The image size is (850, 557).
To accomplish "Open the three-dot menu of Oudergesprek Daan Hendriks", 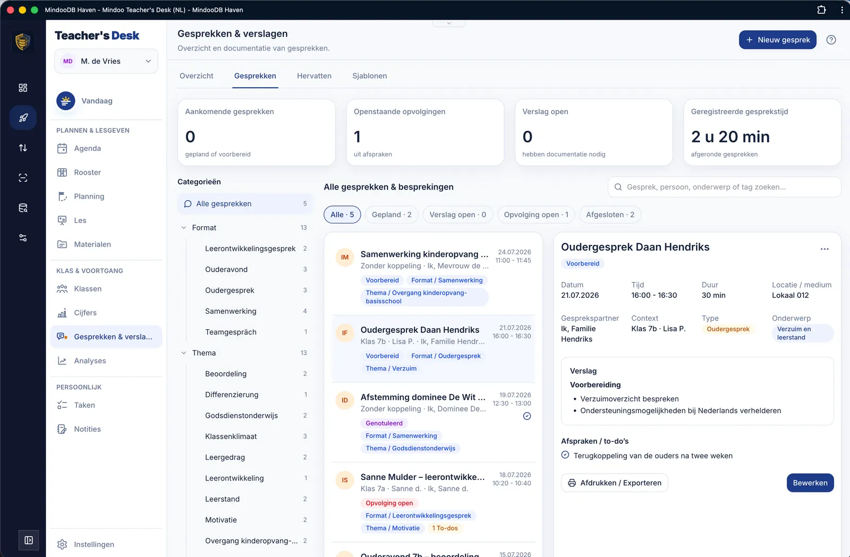I will pyautogui.click(x=824, y=249).
